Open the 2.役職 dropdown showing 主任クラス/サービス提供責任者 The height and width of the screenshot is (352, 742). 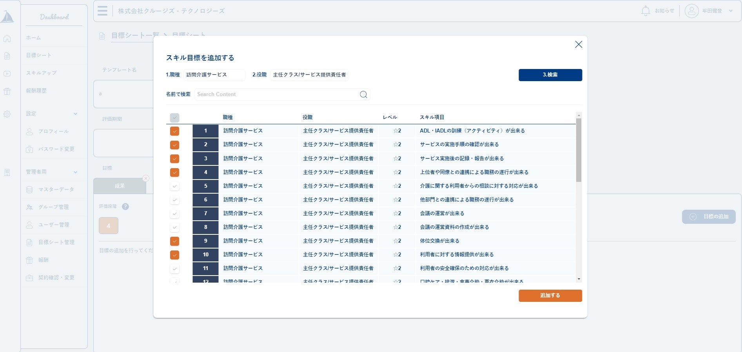(x=310, y=75)
